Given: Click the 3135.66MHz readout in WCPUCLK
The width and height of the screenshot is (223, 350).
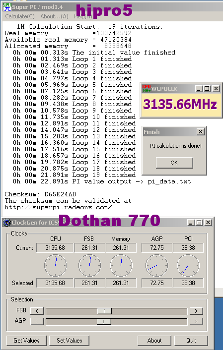Looking at the screenshot, I should [180, 105].
